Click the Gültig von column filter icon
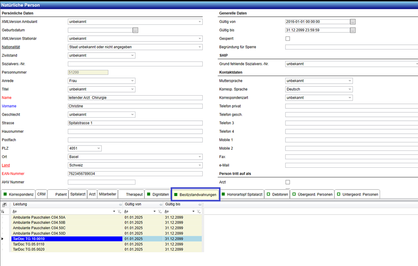Image resolution: width=418 pixels, height=266 pixels. point(160,212)
